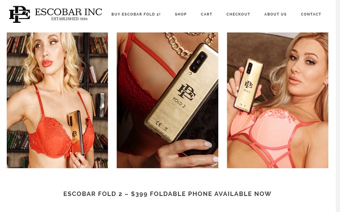Open the Buy Escobar Fold 2! page
The width and height of the screenshot is (340, 212).
click(x=136, y=14)
